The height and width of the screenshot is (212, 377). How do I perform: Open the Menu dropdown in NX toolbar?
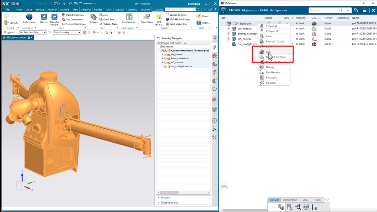tap(10, 33)
